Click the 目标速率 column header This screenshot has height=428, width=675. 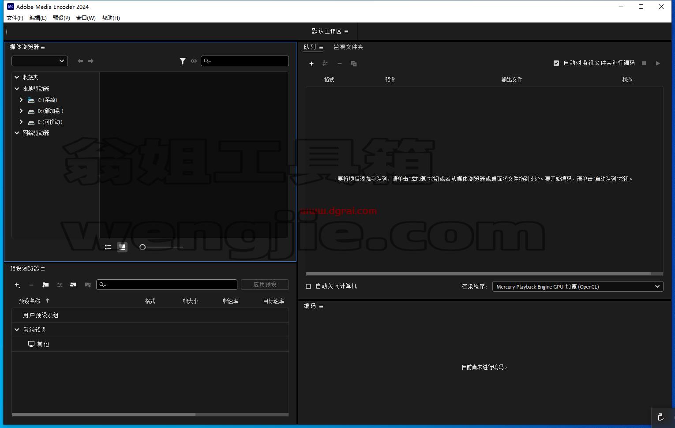(x=274, y=301)
